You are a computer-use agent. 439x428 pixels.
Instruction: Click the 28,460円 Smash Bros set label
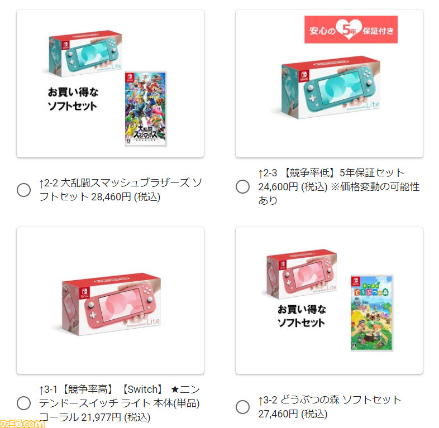[x=121, y=190]
